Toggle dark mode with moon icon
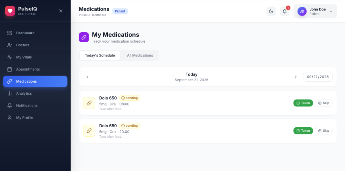Viewport: 345px width, 171px height. coord(271,11)
